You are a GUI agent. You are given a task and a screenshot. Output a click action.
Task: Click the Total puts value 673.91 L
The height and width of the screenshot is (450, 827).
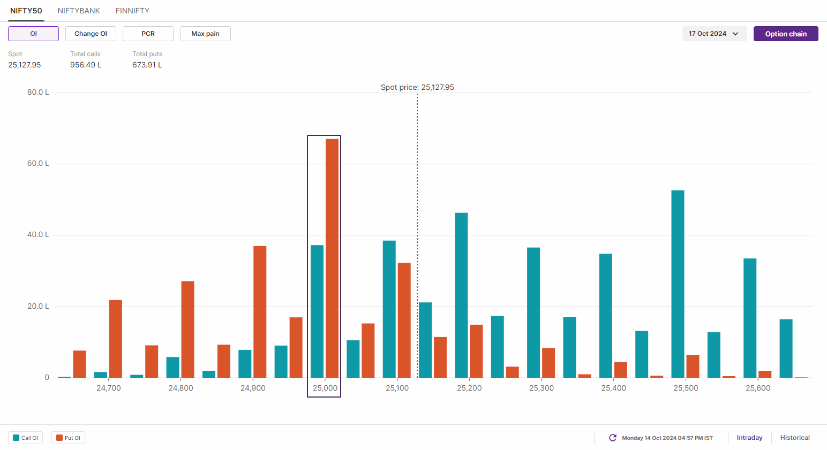[147, 65]
